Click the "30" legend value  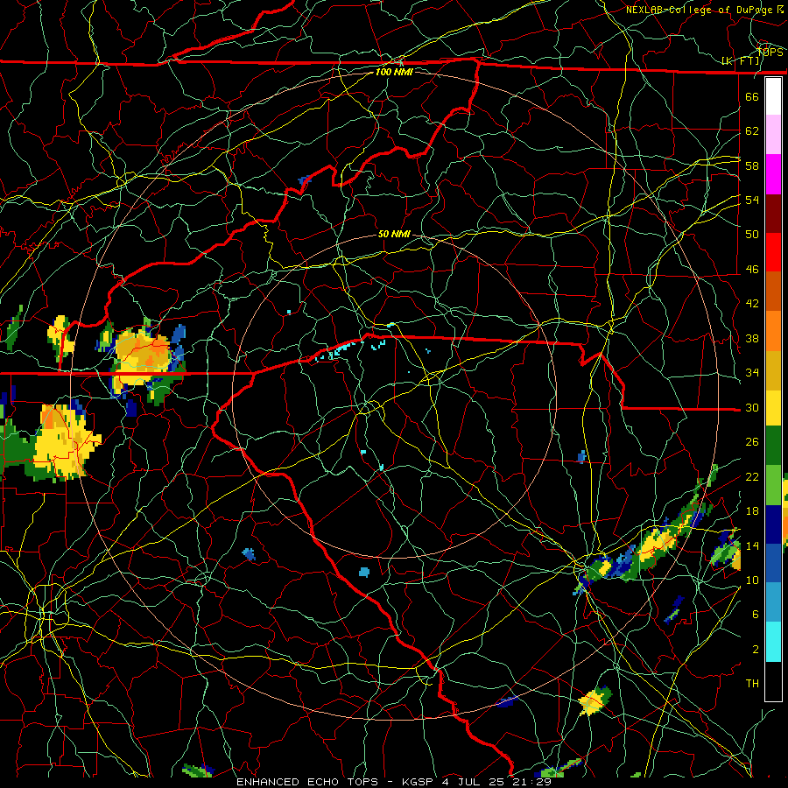752,407
